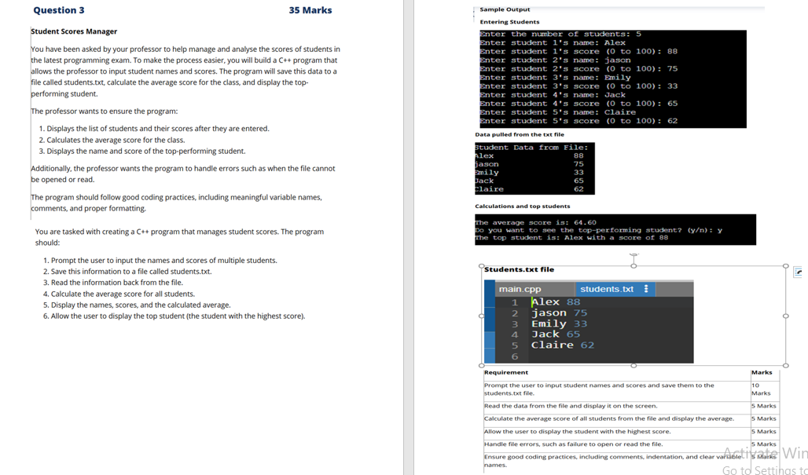Switch to the main.cpp editor tab
Viewport: 808px width, 475px height.
[520, 289]
